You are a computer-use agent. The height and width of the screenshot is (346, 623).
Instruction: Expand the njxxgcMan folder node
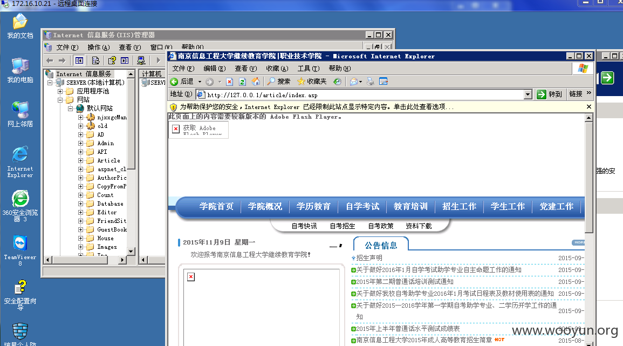coord(80,117)
